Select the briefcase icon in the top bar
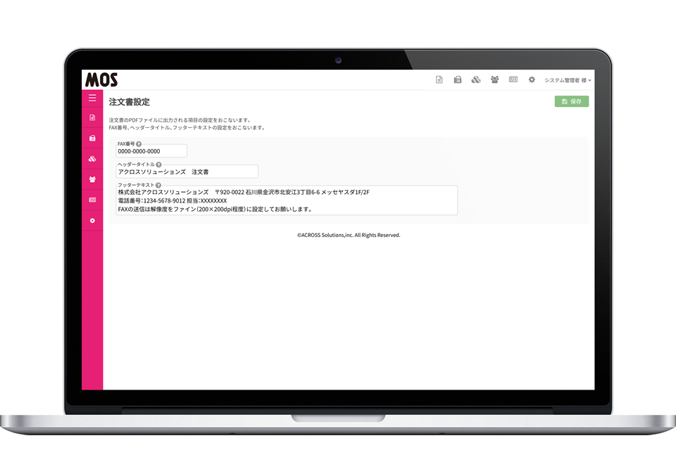The height and width of the screenshot is (450, 676). coord(458,79)
